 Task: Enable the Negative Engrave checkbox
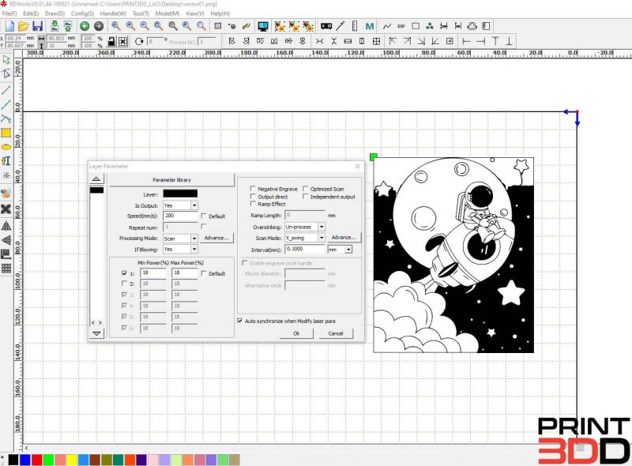click(253, 189)
